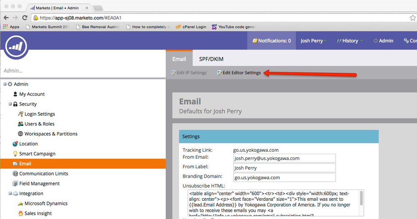Click the From Email input field
This screenshot has height=219, width=417.
point(284,158)
